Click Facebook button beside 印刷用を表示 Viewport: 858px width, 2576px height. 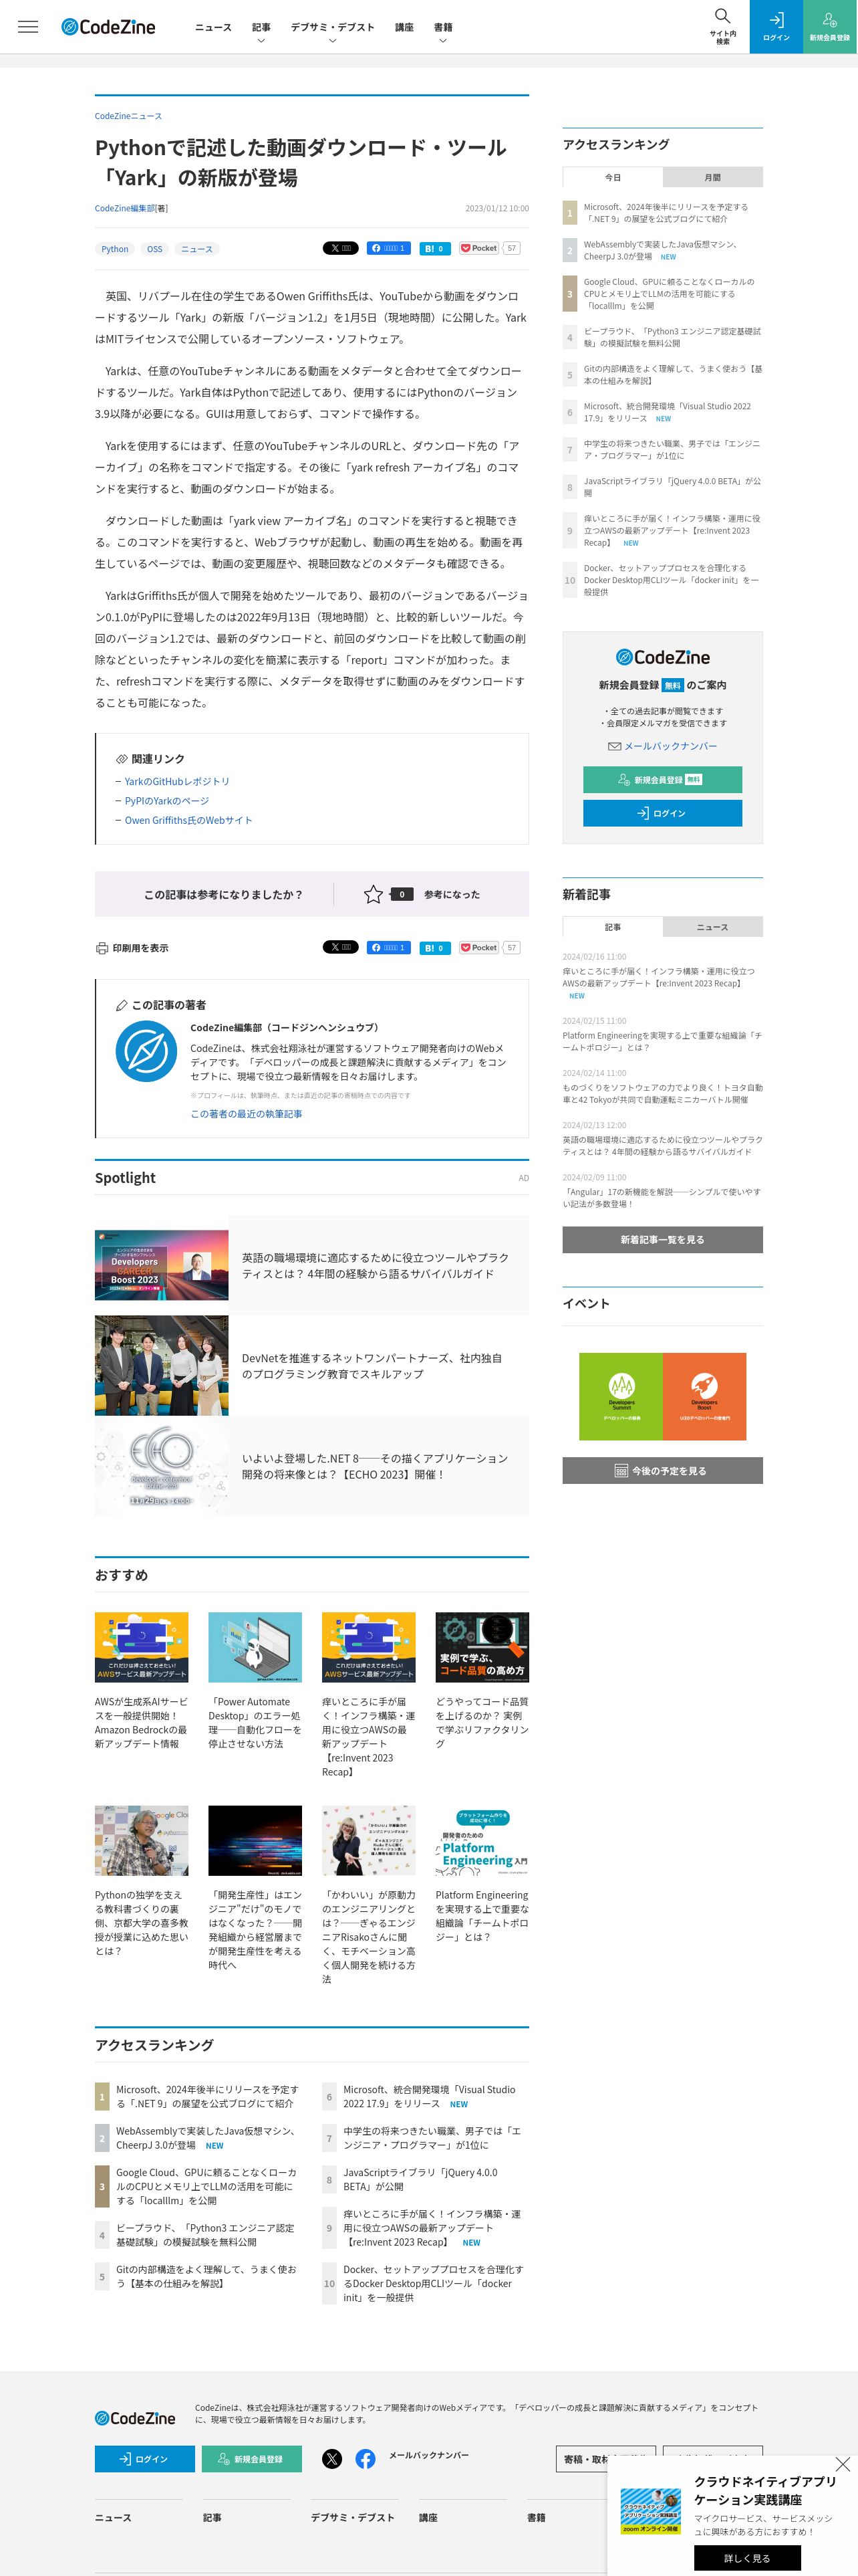(388, 947)
